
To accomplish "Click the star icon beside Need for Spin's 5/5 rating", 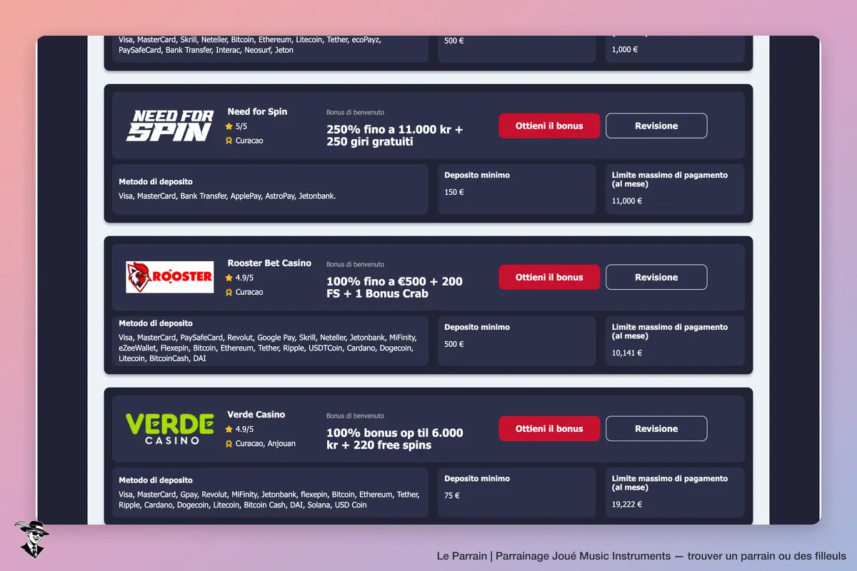I will click(229, 126).
